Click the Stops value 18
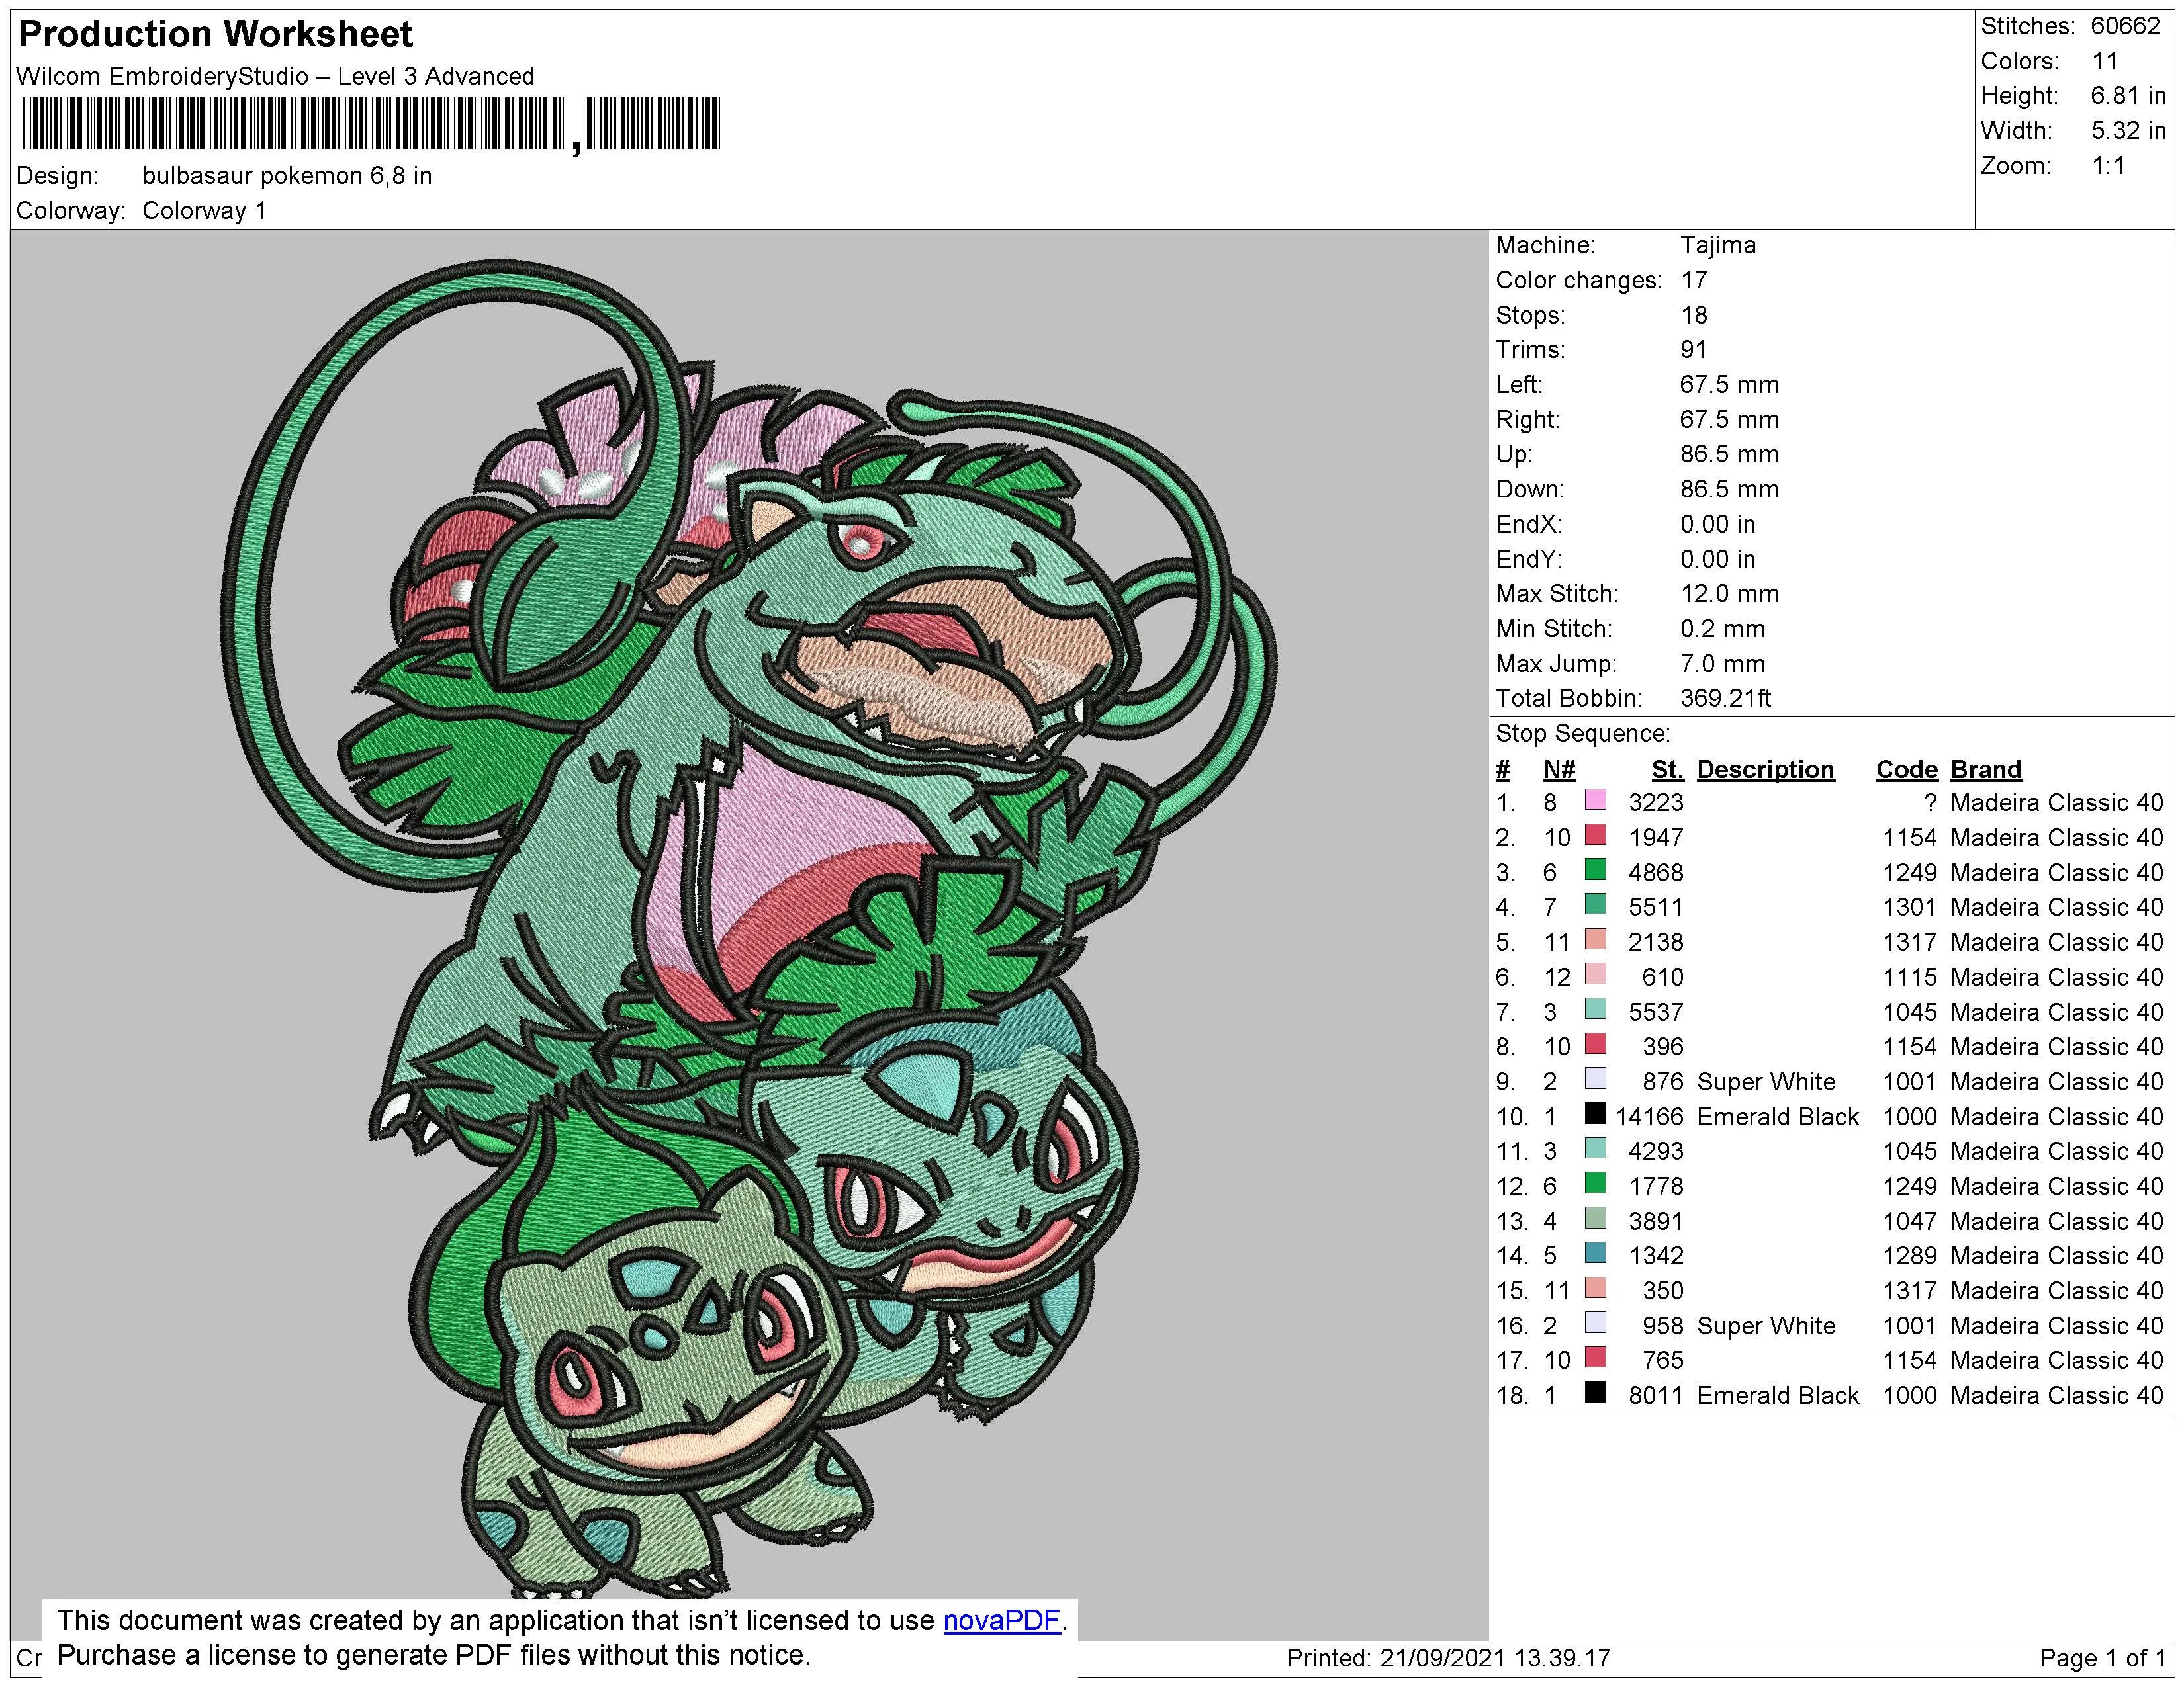Image resolution: width=2184 pixels, height=1687 pixels. 1693,316
